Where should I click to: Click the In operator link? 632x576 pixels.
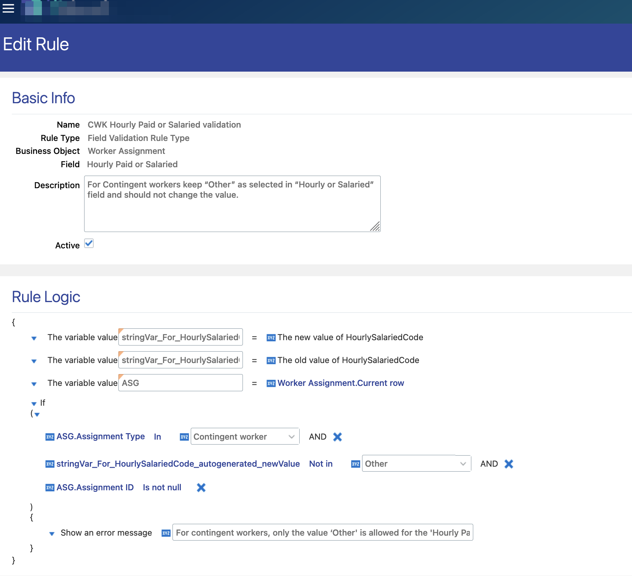158,437
